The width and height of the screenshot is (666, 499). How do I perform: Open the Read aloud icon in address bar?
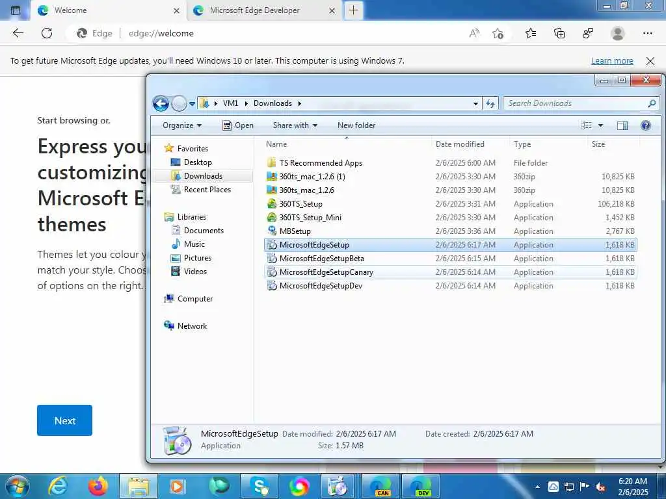pos(474,33)
